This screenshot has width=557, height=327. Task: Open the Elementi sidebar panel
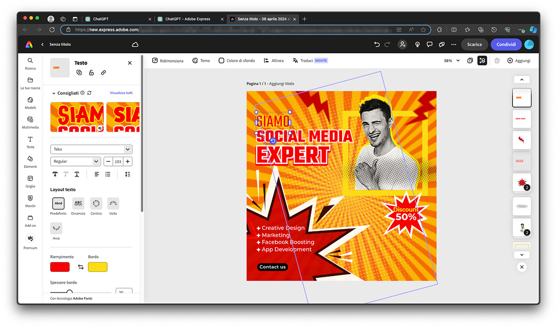(30, 161)
